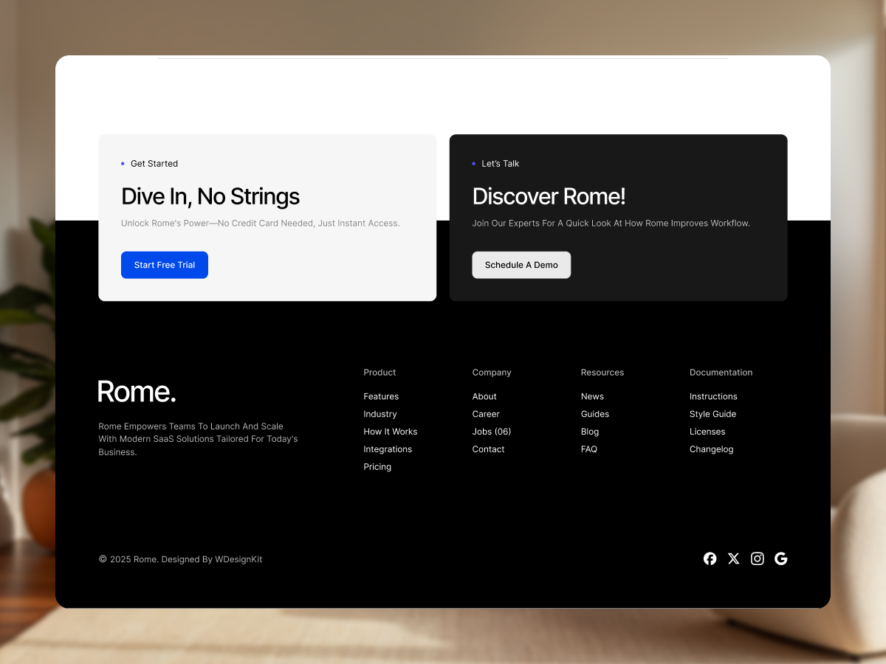The height and width of the screenshot is (664, 886).
Task: Open the Contact page
Action: pos(488,449)
